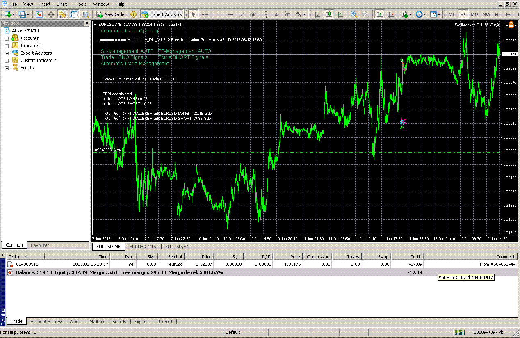Image resolution: width=520 pixels, height=338 pixels.
Task: Open the Journal terminal tab
Action: coord(165,322)
